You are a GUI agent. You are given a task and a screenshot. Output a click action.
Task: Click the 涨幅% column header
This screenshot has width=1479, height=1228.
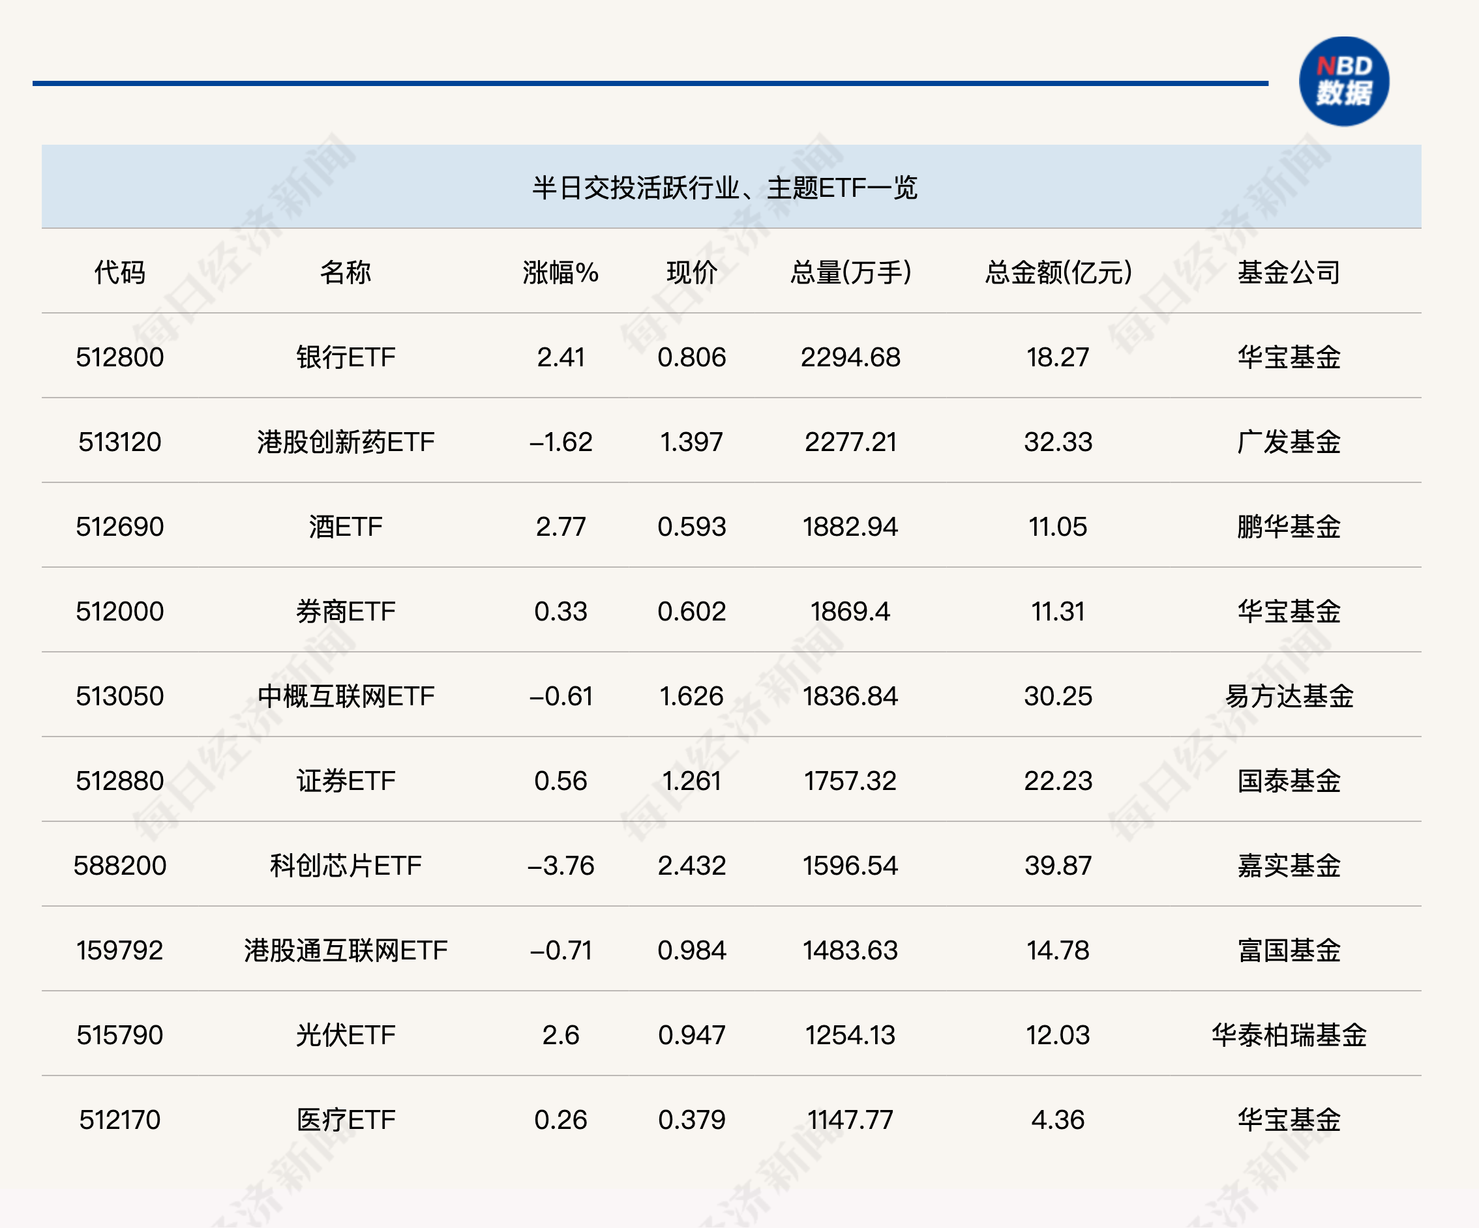click(561, 272)
